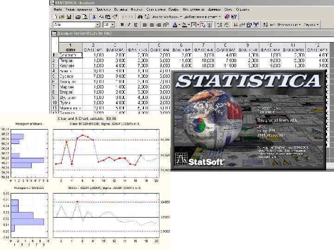Open the font color dropdown arrow
This screenshot has width=334, height=250.
[x=180, y=25]
